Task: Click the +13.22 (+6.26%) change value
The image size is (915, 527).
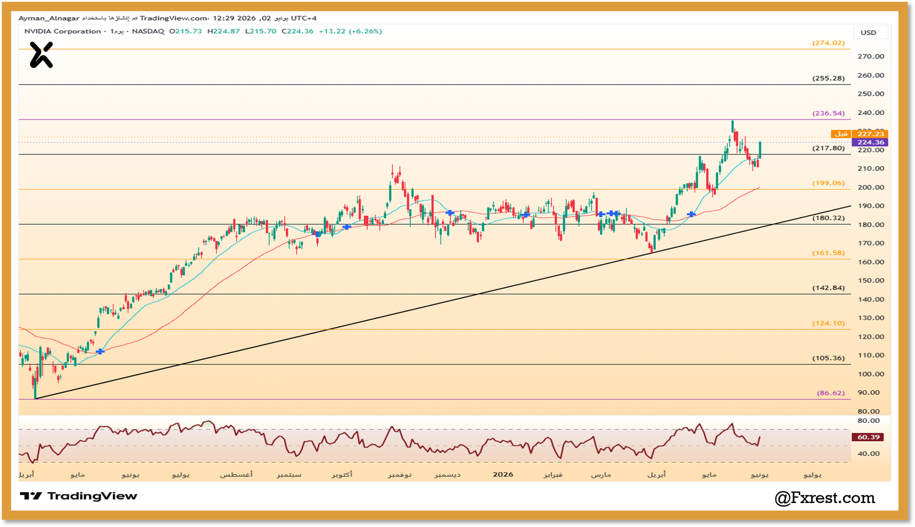Action: pos(350,31)
